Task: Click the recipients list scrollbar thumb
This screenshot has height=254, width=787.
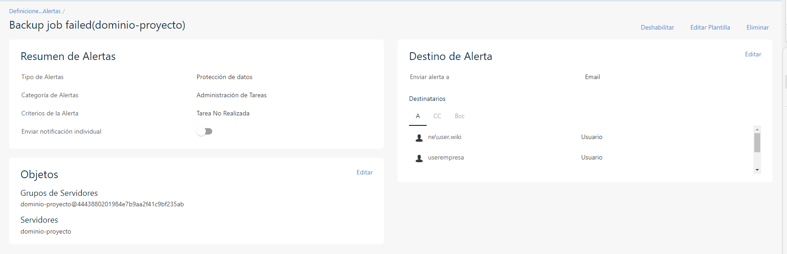Action: [x=757, y=143]
